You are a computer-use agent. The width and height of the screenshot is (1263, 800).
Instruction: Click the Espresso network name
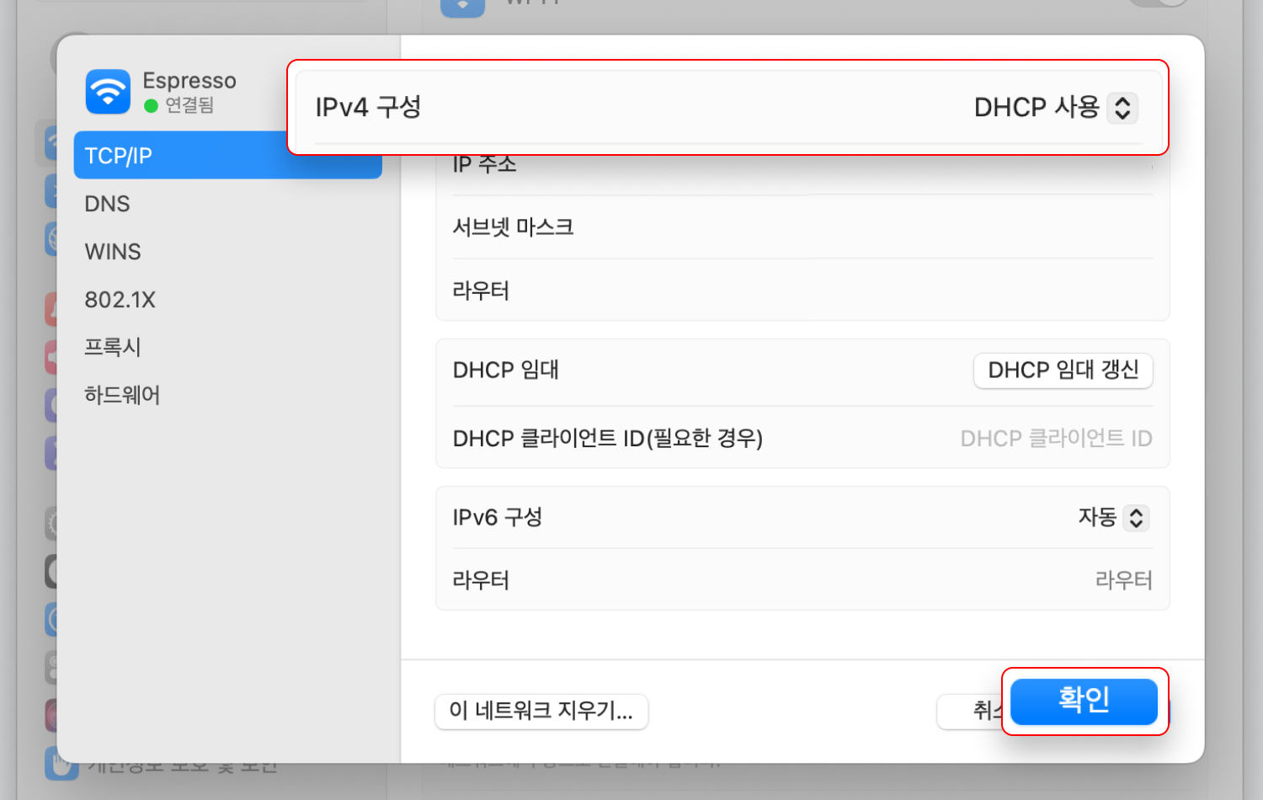(x=189, y=81)
